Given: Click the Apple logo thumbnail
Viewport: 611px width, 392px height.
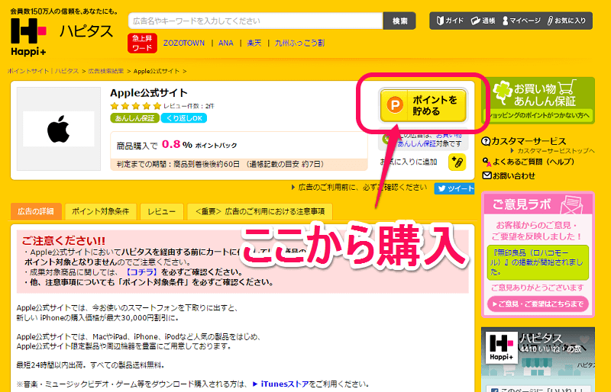Looking at the screenshot, I should point(59,129).
